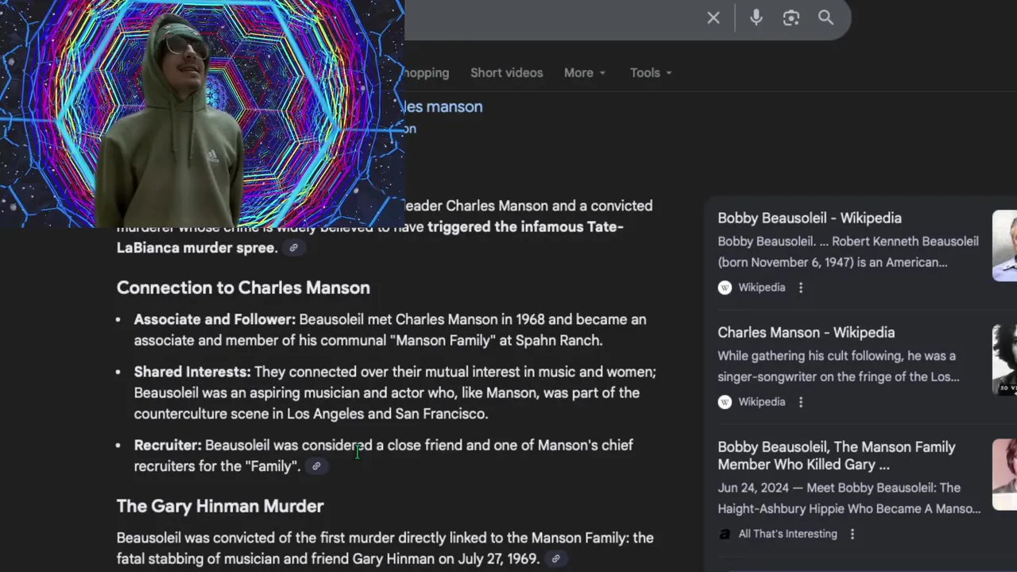The width and height of the screenshot is (1017, 572).
Task: Click the webcam overlay of man in hoodie
Action: 202,114
